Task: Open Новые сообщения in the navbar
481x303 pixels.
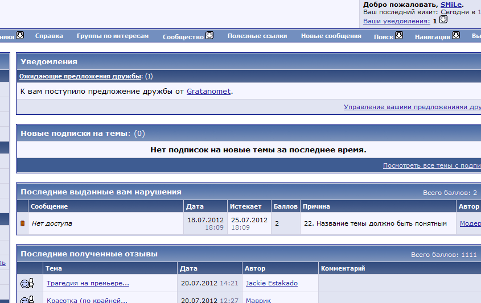Action: [331, 36]
